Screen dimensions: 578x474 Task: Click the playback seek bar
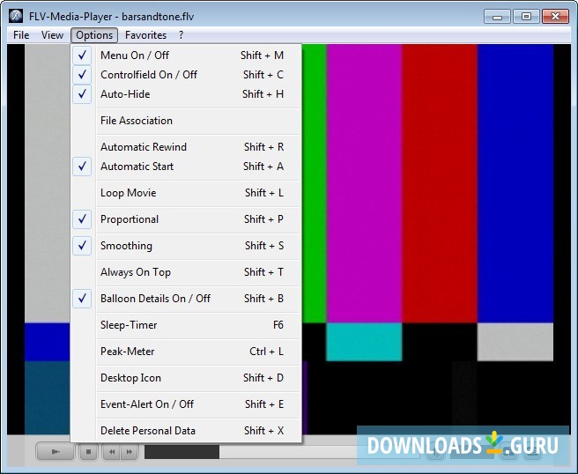click(282, 452)
